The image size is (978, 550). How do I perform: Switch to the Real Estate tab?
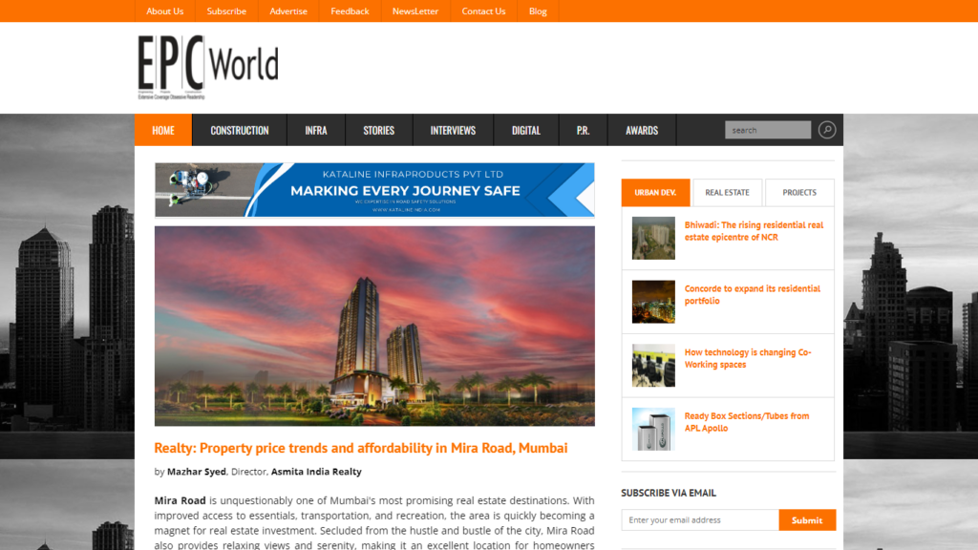(x=727, y=193)
